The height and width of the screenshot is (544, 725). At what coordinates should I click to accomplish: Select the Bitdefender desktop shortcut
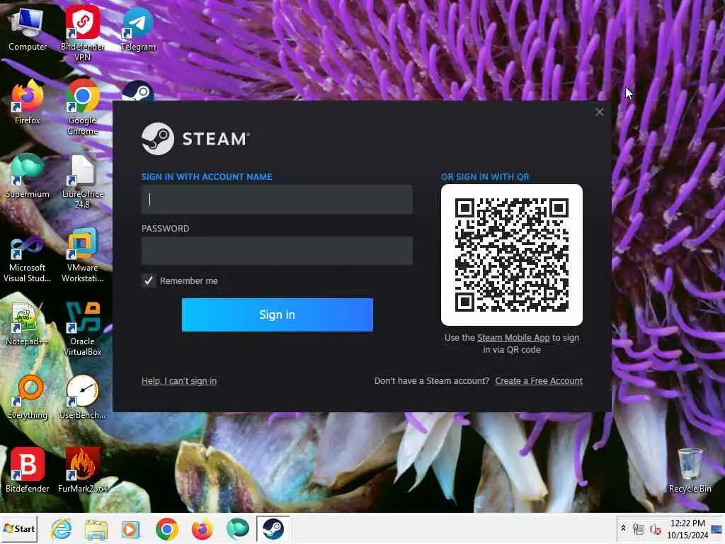coord(28,471)
